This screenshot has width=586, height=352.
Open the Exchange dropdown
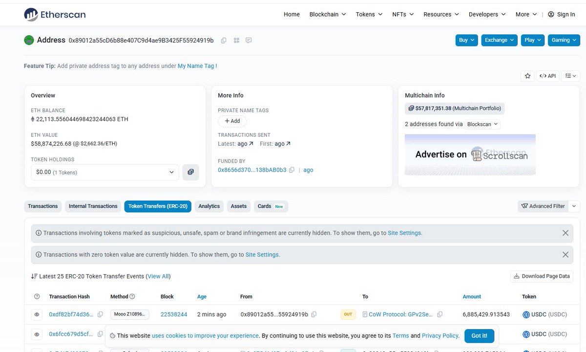coord(500,40)
